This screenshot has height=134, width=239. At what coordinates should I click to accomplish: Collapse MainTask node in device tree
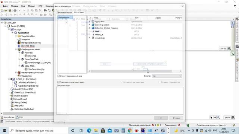pyautogui.click(x=19, y=52)
